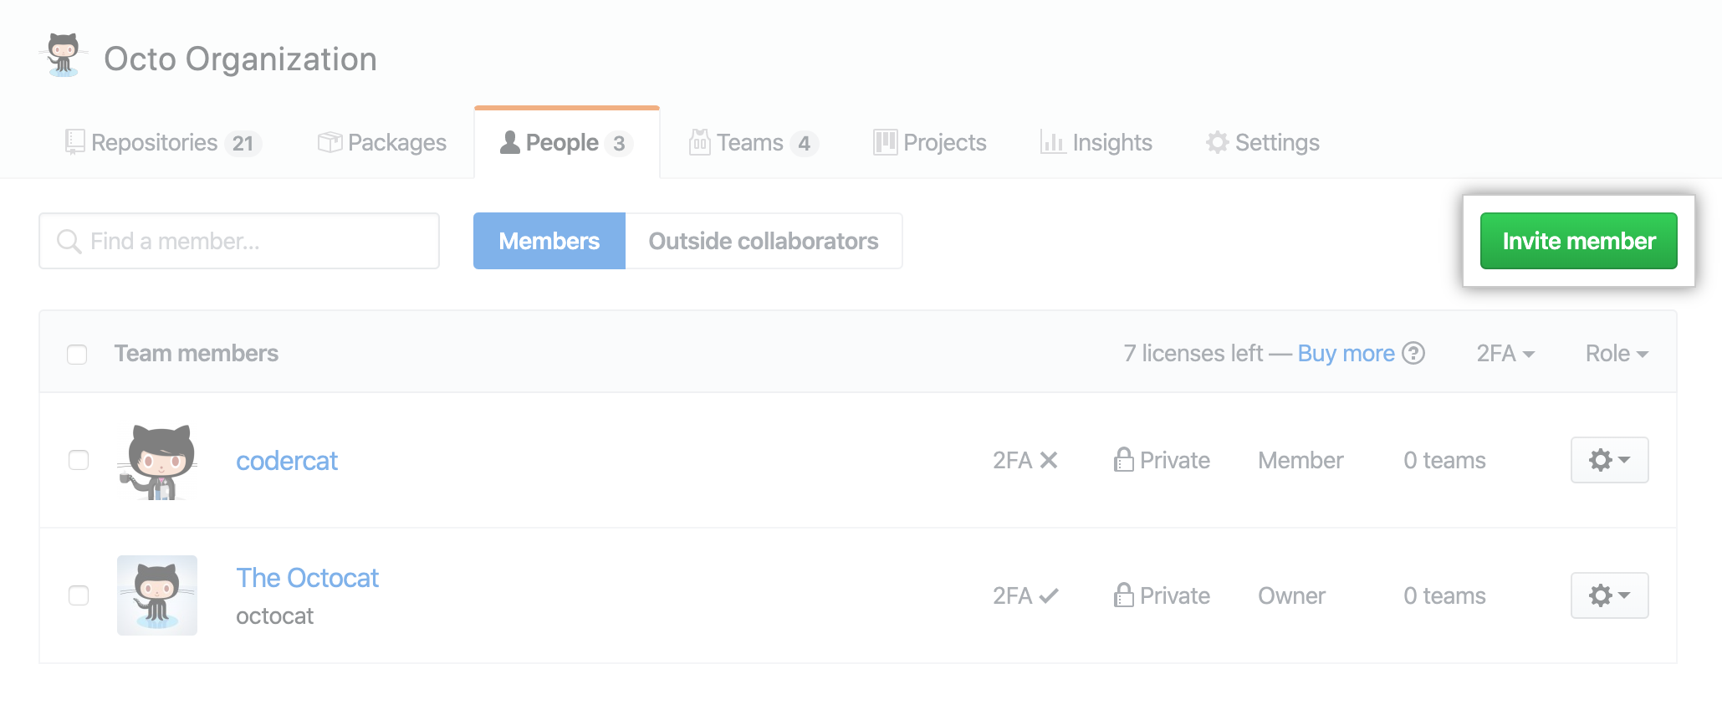
Task: Click the Octo Organization avatar logo
Action: point(64,56)
